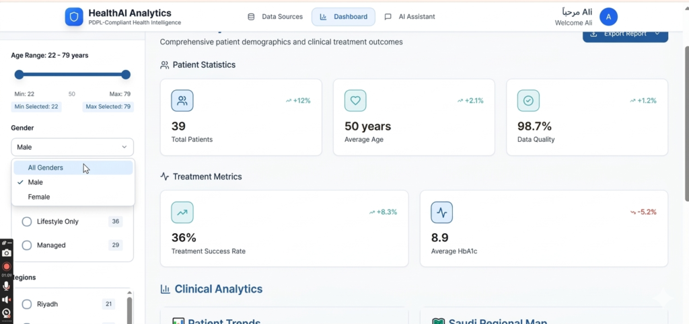Click the middle of the age range track
The width and height of the screenshot is (689, 324).
73,75
